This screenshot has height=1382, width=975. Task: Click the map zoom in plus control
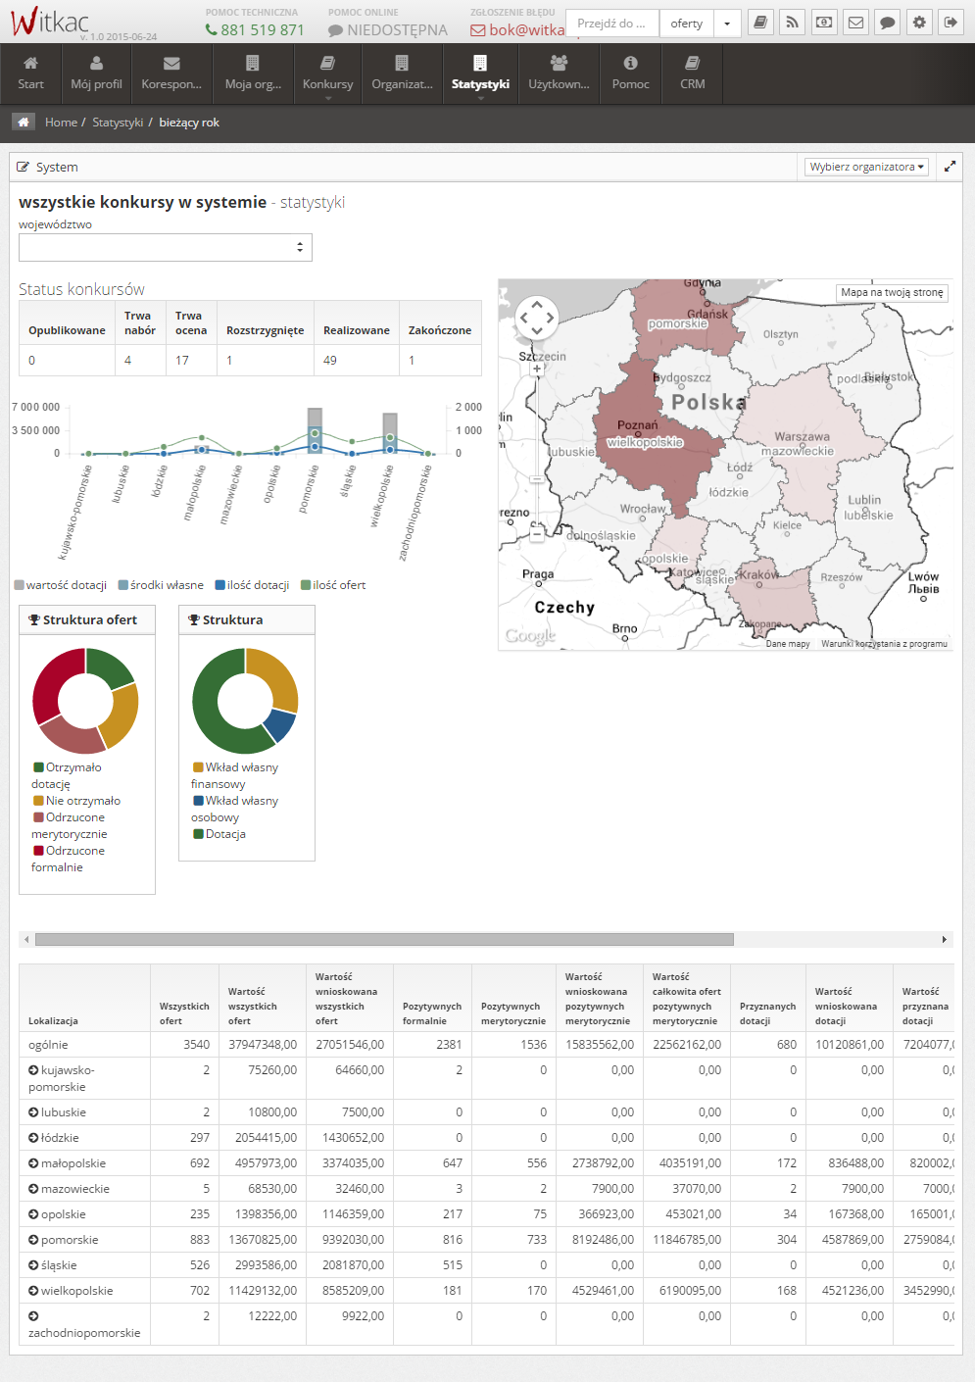pos(537,370)
